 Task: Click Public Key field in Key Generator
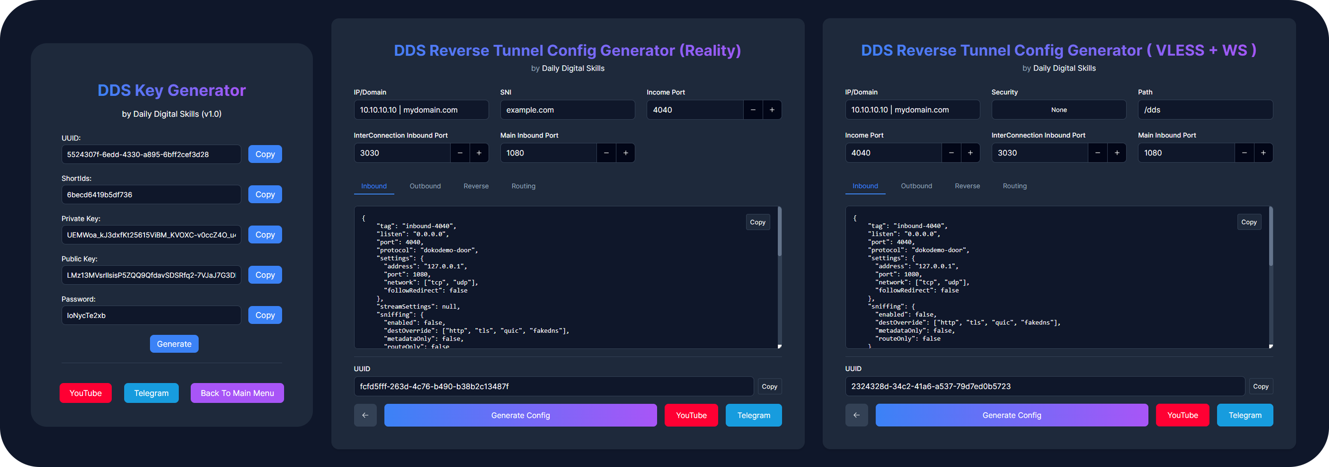[x=151, y=275]
